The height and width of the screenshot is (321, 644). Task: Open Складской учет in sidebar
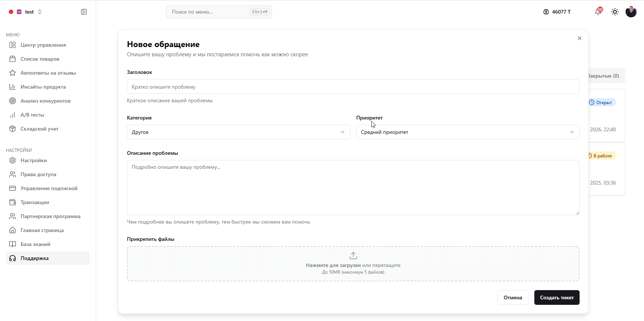click(39, 129)
